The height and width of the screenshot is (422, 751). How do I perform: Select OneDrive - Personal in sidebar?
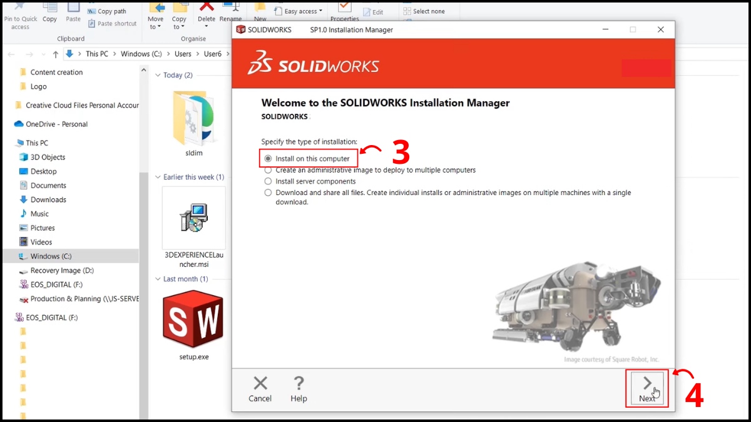click(x=56, y=124)
